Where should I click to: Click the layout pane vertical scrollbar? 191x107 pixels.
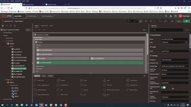(x=147, y=44)
